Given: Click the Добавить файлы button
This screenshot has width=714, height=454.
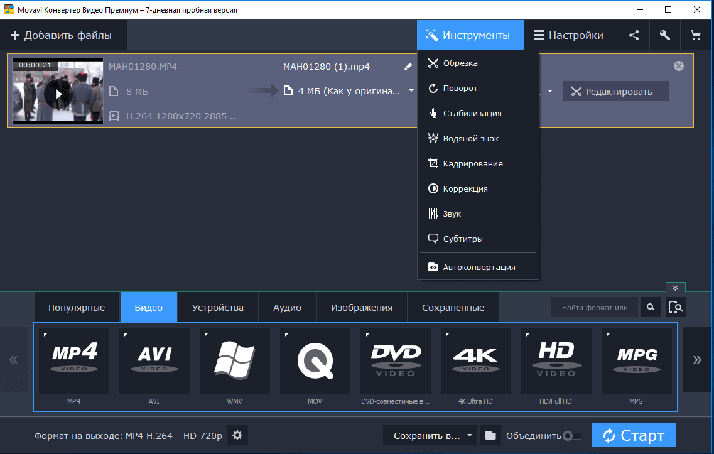Looking at the screenshot, I should 62,35.
